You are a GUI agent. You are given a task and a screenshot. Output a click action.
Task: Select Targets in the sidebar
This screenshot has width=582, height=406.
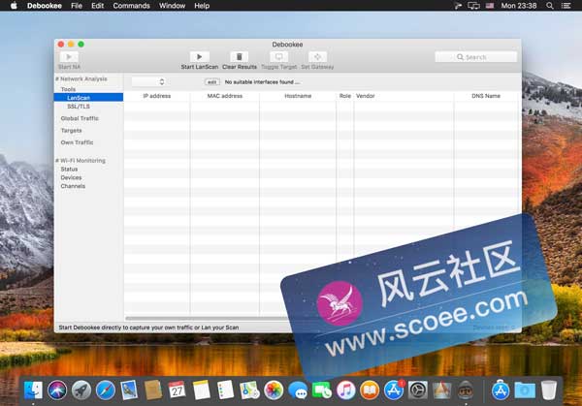click(71, 131)
